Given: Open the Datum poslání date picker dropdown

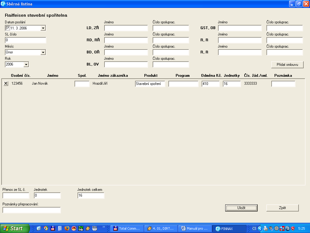Looking at the screenshot, I should click(43, 28).
